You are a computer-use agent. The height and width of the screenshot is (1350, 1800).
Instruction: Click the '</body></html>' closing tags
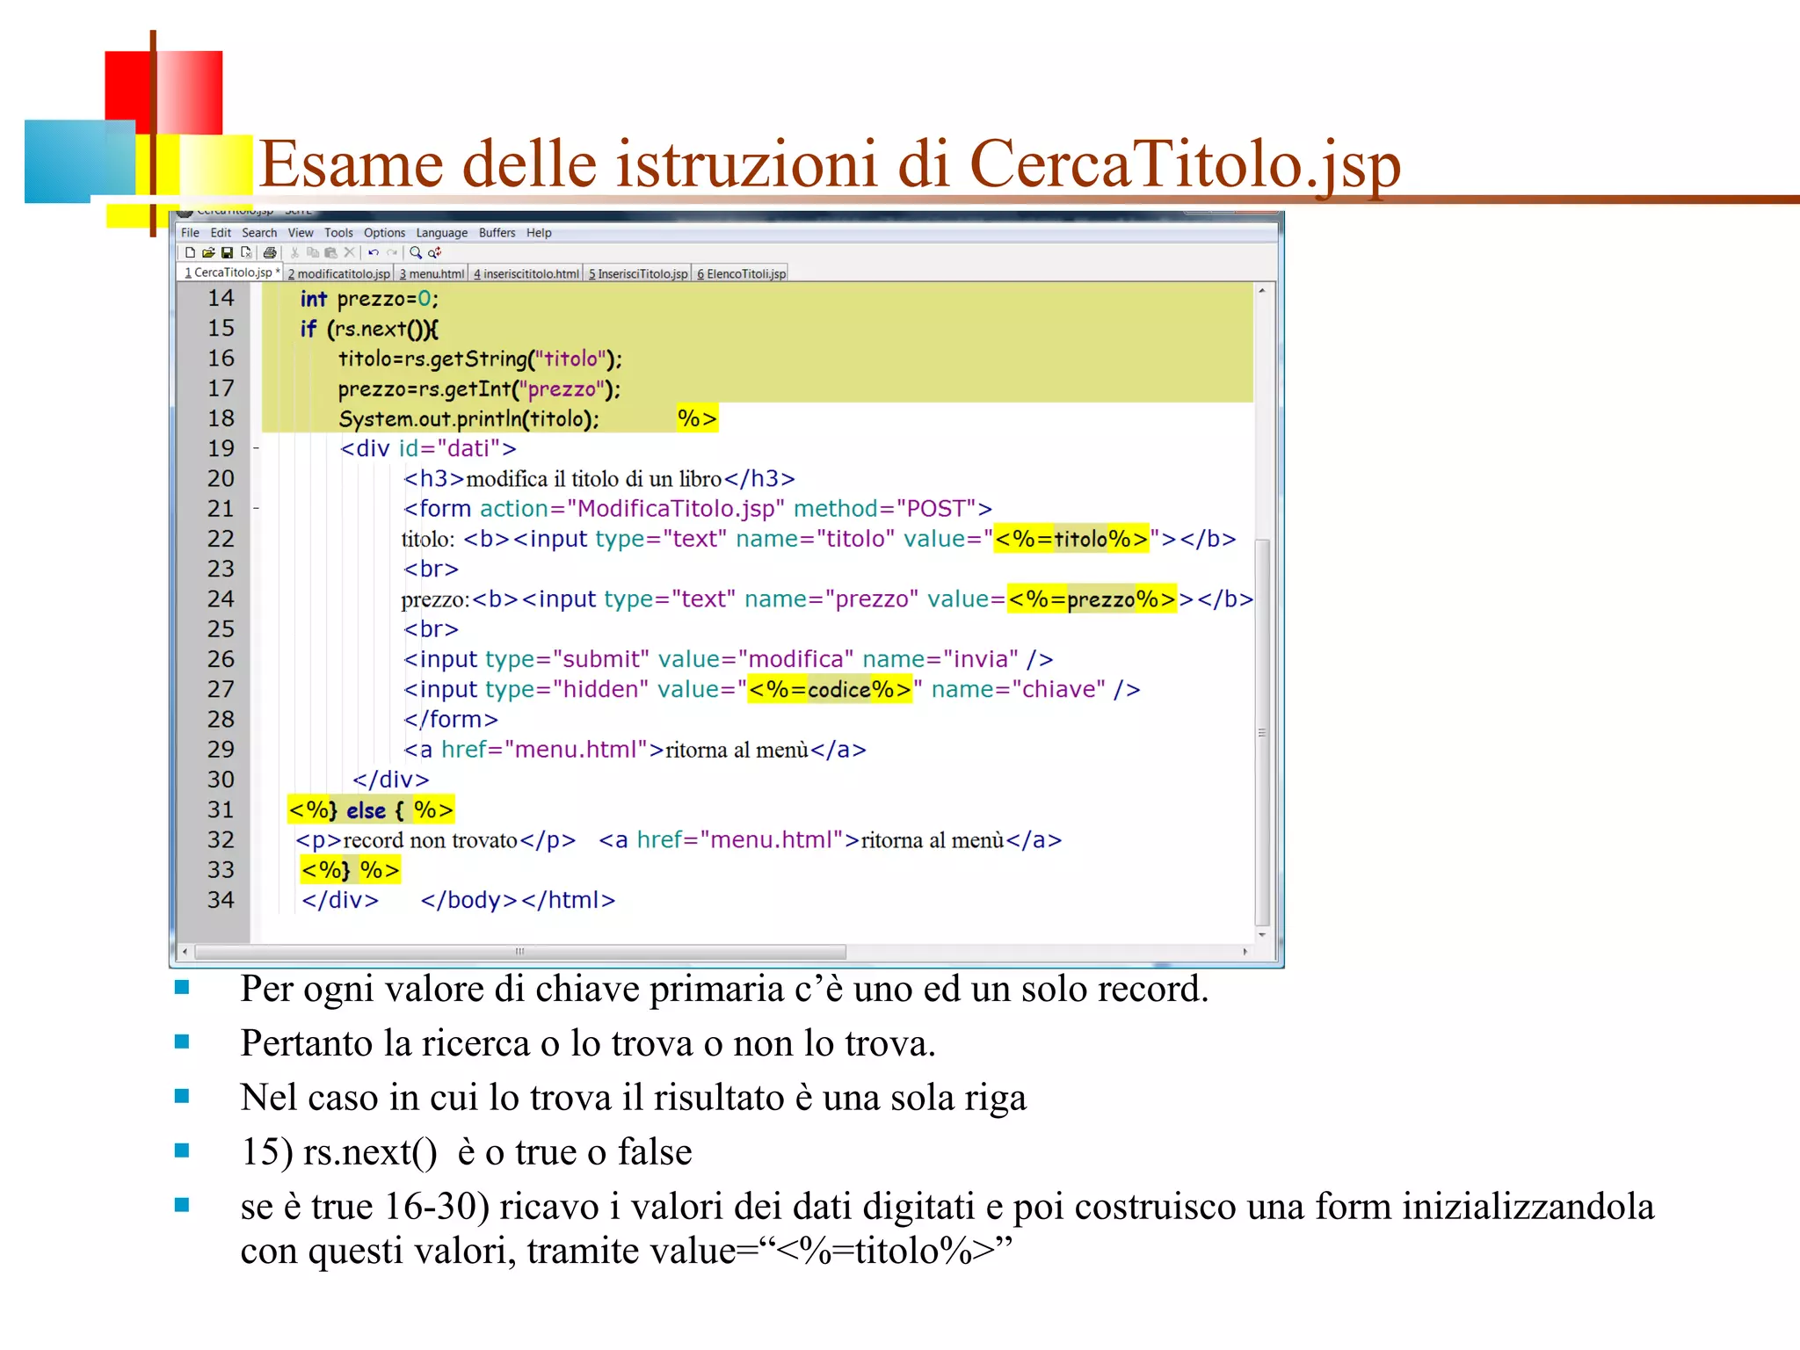pyautogui.click(x=518, y=900)
